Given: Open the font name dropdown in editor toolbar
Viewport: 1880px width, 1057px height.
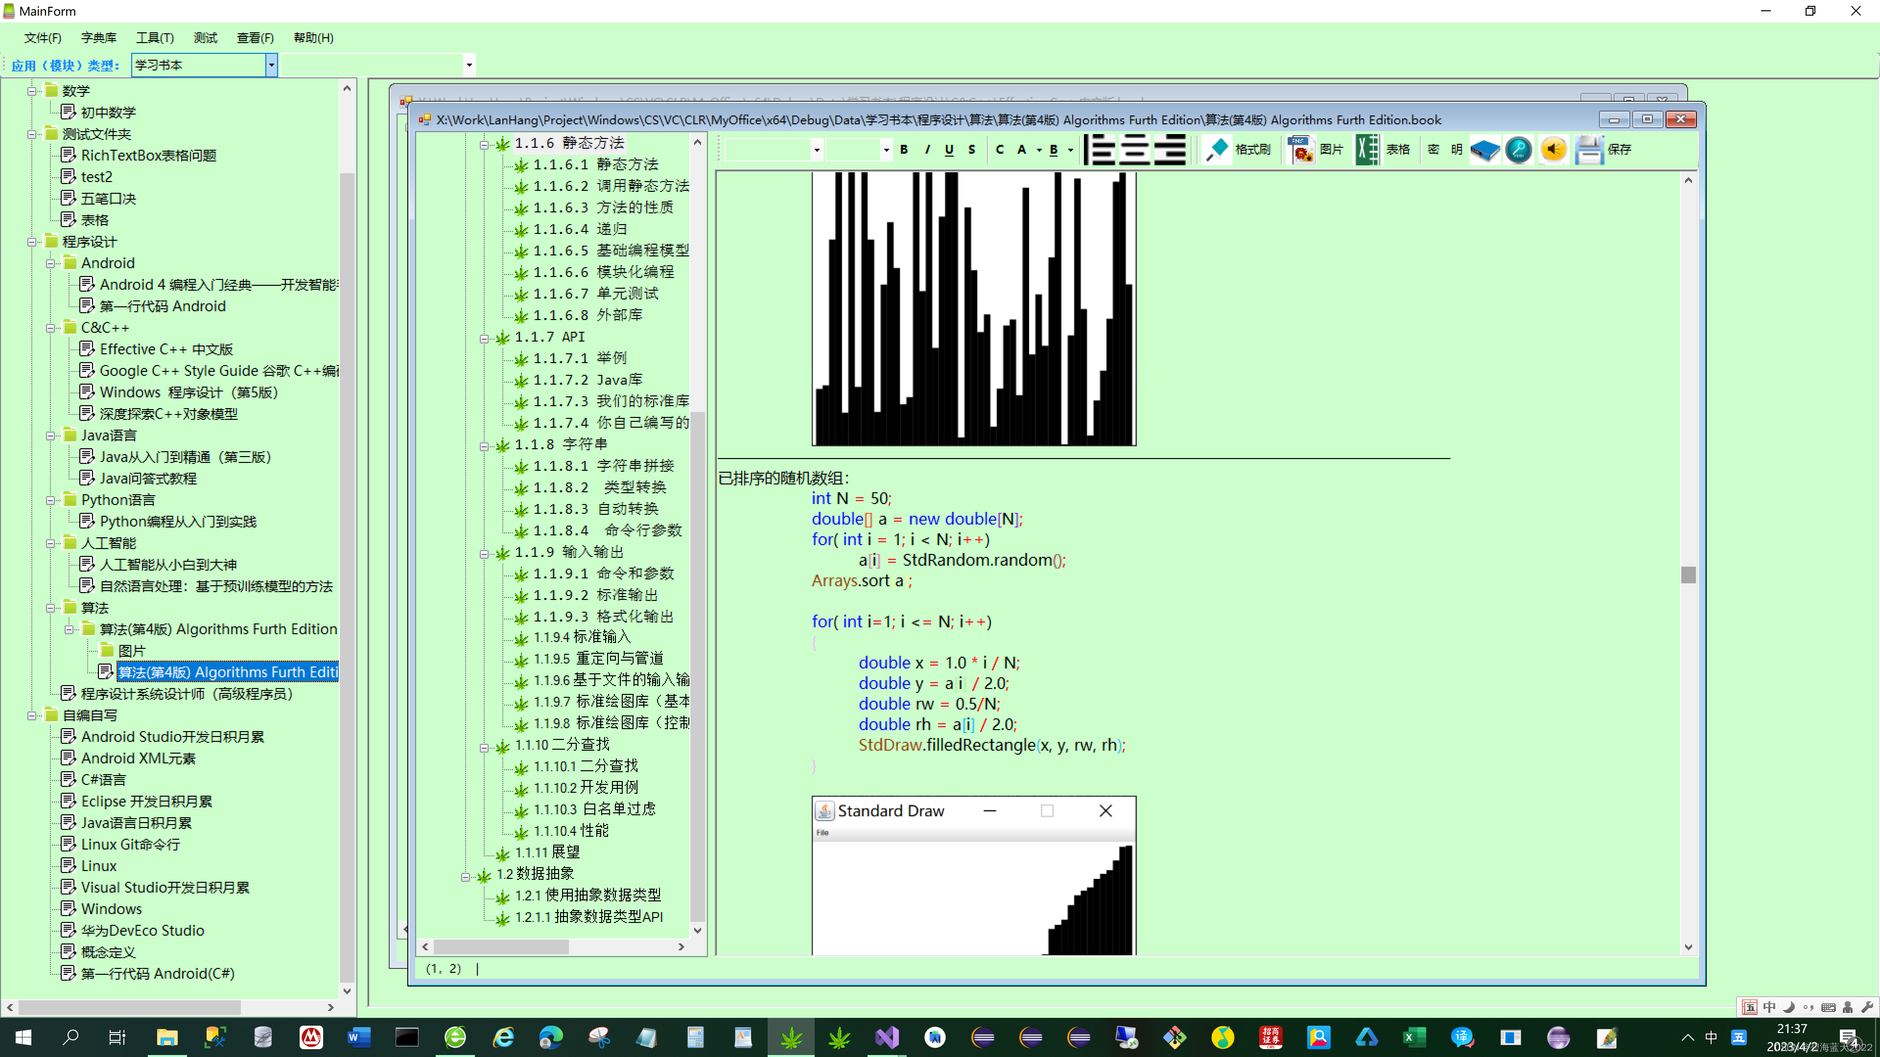Looking at the screenshot, I should pyautogui.click(x=817, y=150).
